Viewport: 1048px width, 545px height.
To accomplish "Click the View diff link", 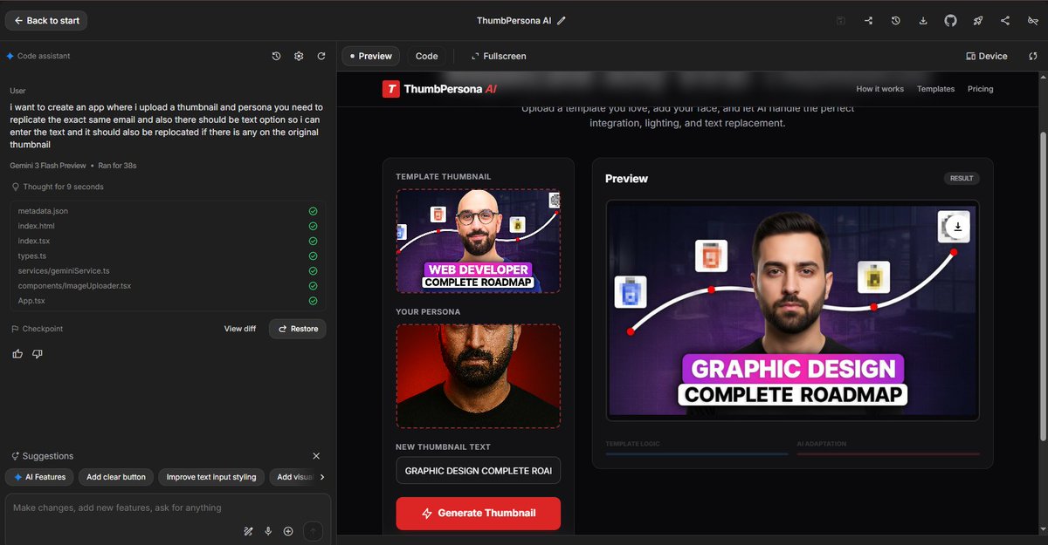I will 240,329.
